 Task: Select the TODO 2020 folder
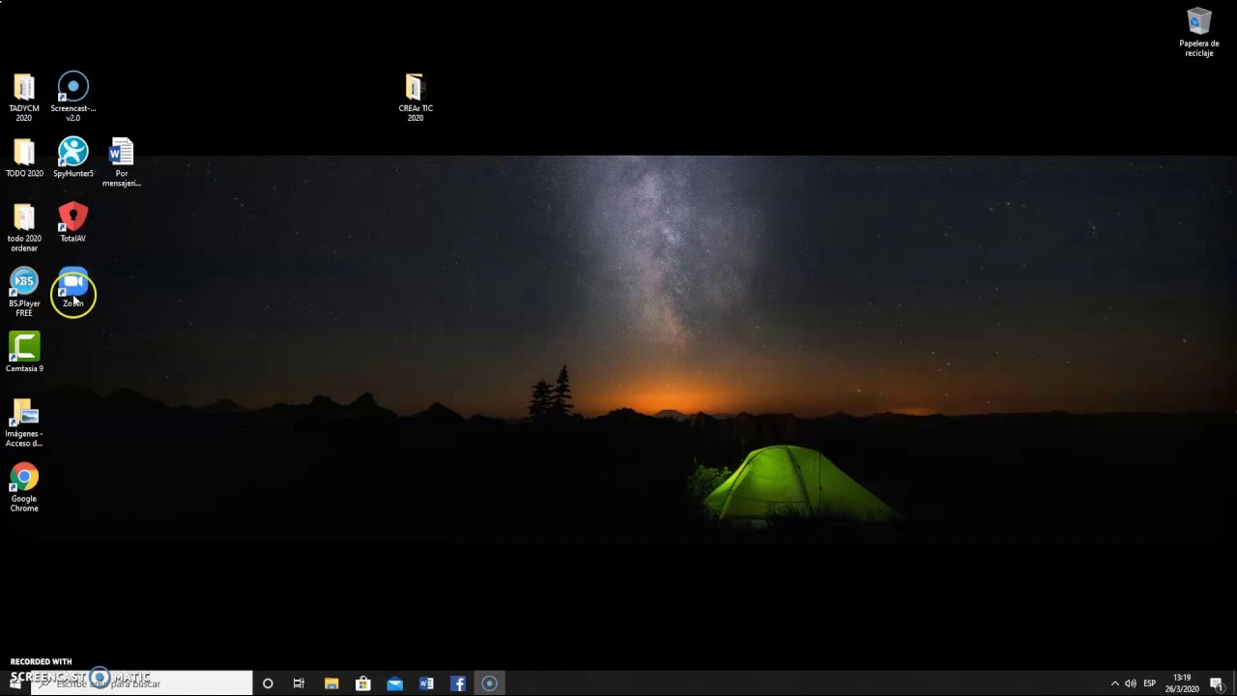[24, 159]
